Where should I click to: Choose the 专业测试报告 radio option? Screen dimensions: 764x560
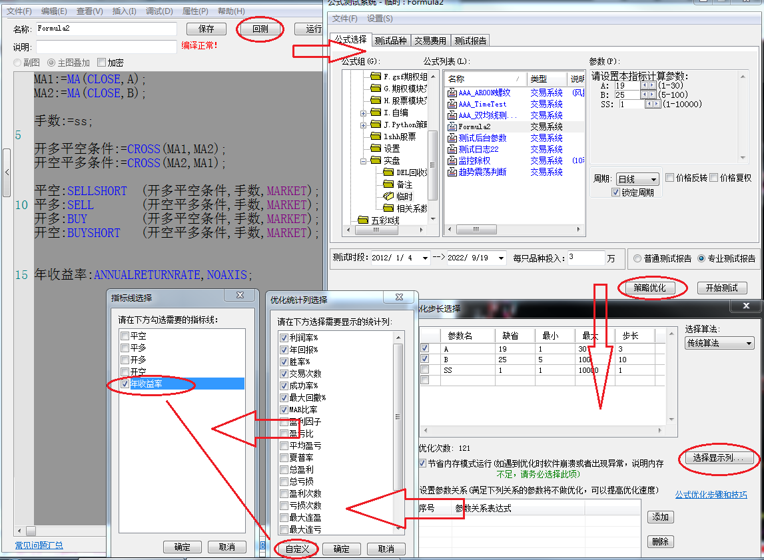pyautogui.click(x=701, y=258)
